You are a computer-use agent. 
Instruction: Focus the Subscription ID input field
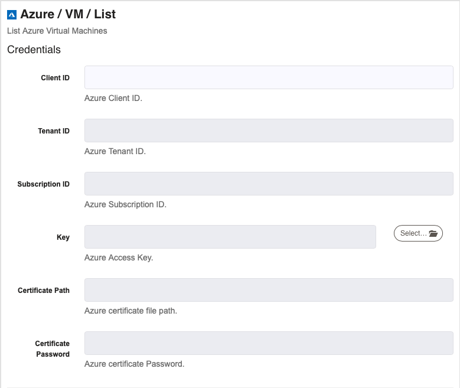pyautogui.click(x=269, y=184)
